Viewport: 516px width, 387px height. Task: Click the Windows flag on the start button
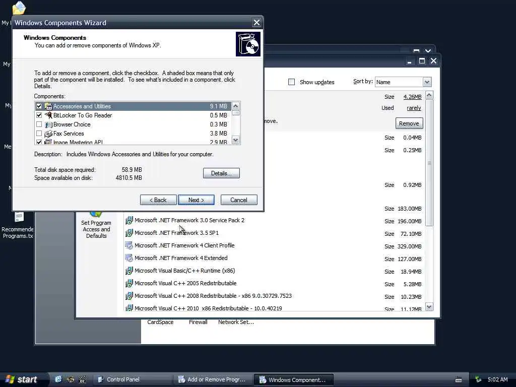[x=10, y=379]
